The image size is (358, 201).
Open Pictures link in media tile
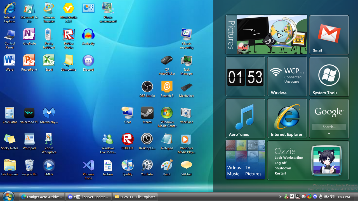[x=253, y=174]
